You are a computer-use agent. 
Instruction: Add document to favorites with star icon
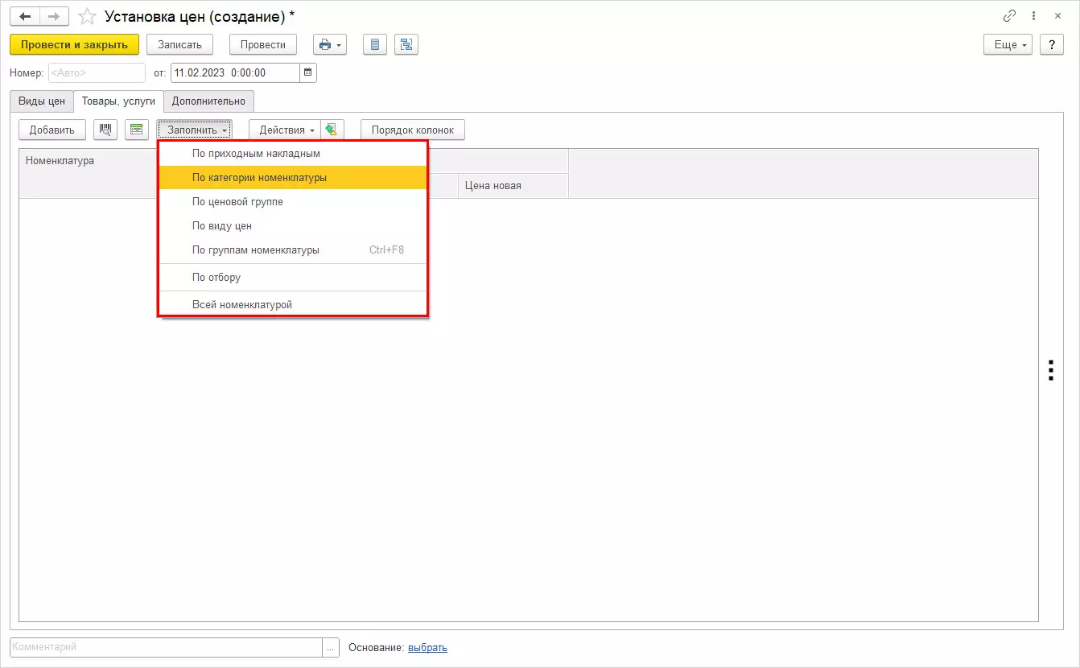pyautogui.click(x=89, y=16)
